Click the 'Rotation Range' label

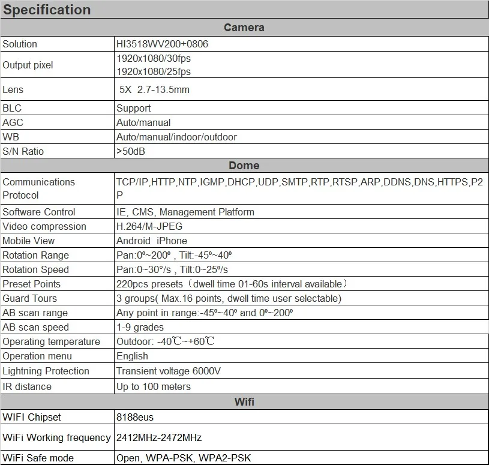tap(35, 255)
